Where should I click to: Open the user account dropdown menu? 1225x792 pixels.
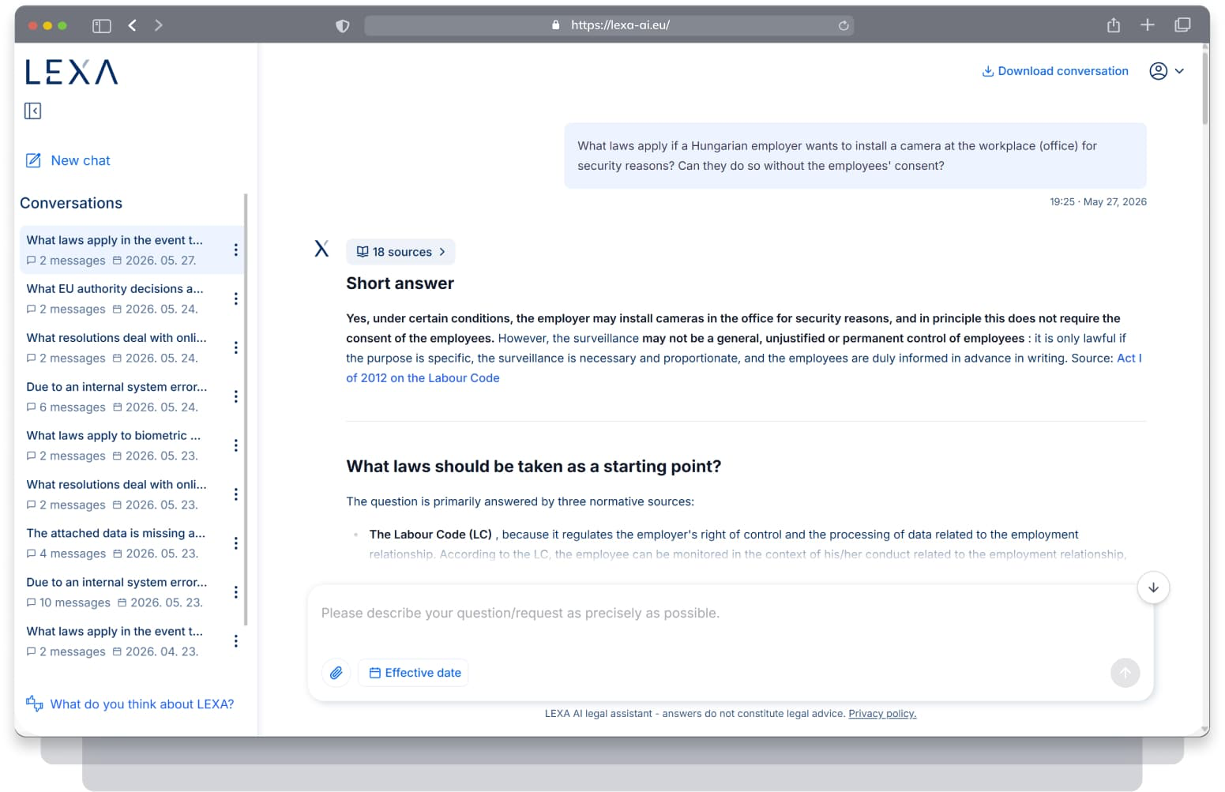1167,71
